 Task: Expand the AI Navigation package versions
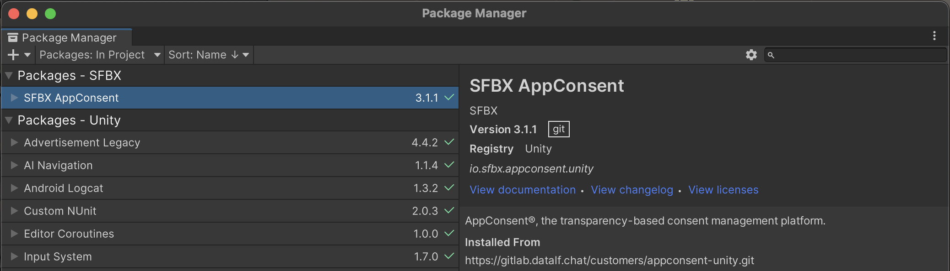click(x=14, y=165)
